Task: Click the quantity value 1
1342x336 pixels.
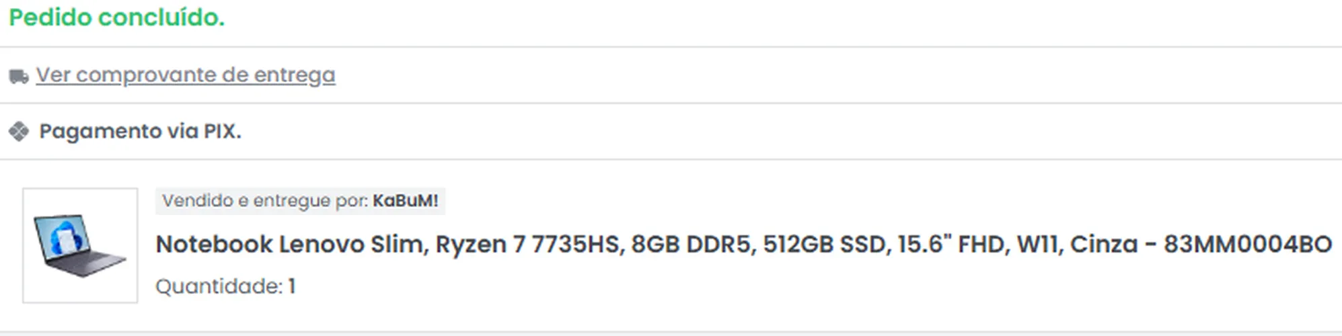Action: point(292,287)
